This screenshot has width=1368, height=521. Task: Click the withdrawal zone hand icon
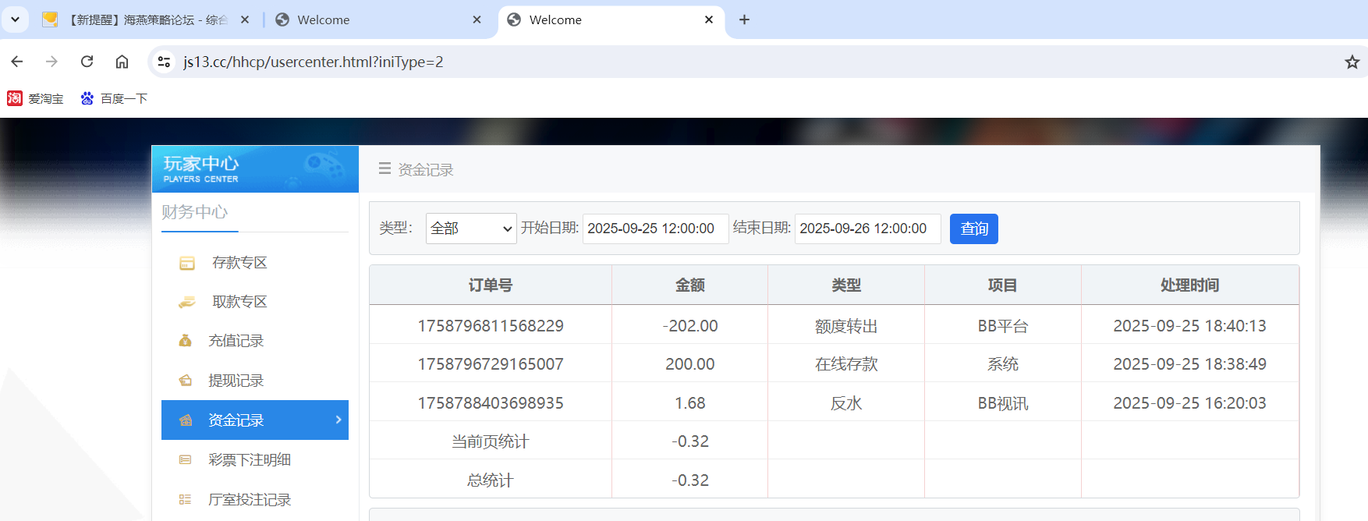click(187, 302)
